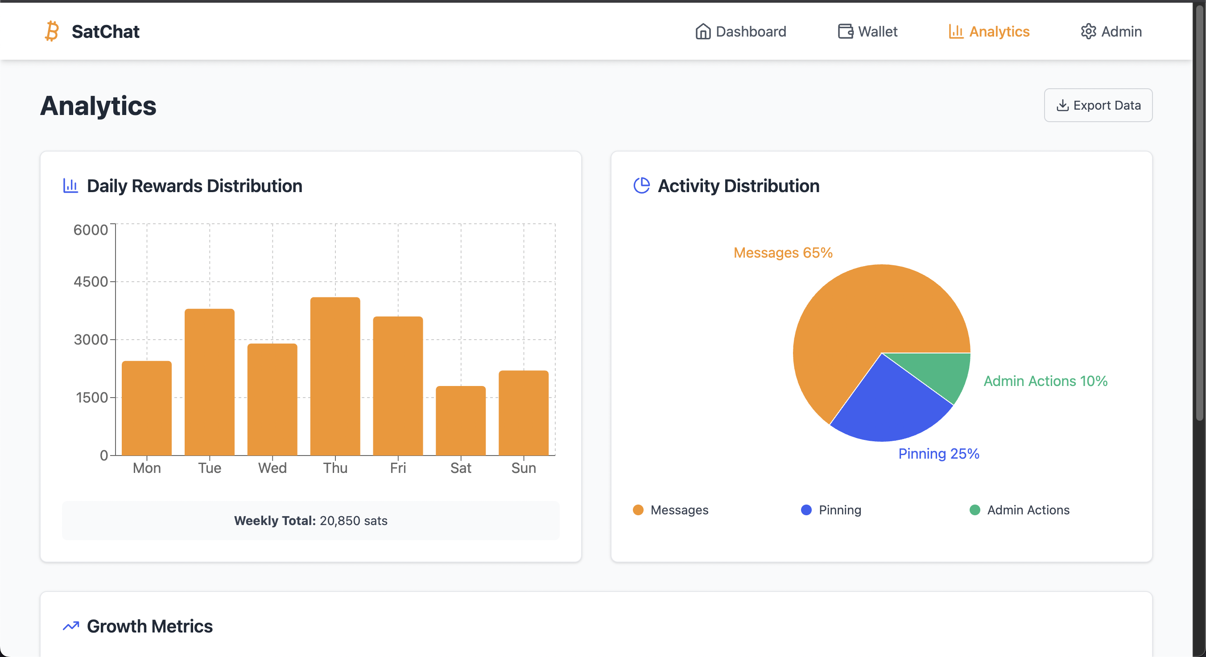This screenshot has width=1206, height=657.
Task: Click the pie chart icon beside Activity Distribution
Action: 641,186
